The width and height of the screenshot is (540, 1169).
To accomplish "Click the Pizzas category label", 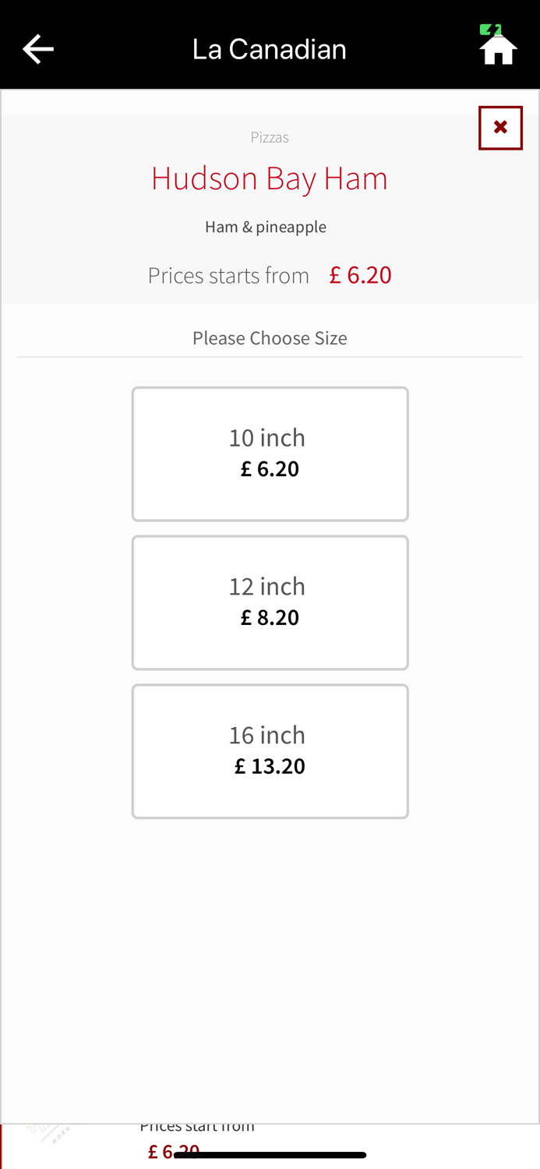I will pos(270,138).
